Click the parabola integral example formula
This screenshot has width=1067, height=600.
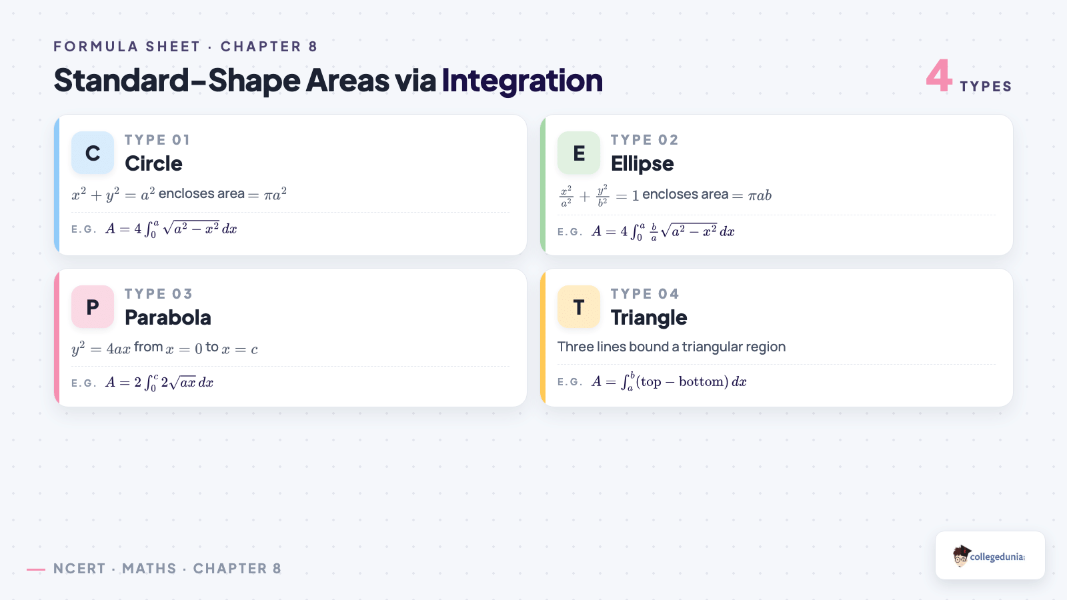point(159,383)
